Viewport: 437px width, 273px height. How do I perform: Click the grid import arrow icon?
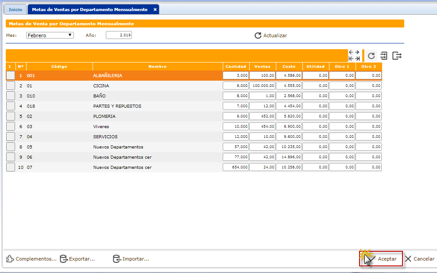(x=384, y=56)
